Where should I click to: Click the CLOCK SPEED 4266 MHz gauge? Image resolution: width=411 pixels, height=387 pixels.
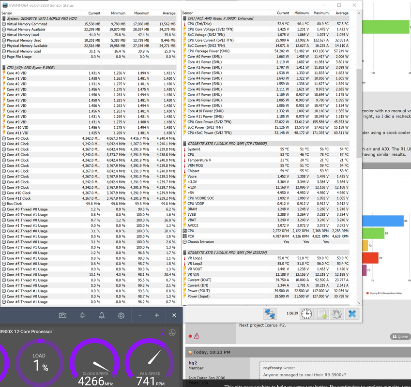[95, 363]
